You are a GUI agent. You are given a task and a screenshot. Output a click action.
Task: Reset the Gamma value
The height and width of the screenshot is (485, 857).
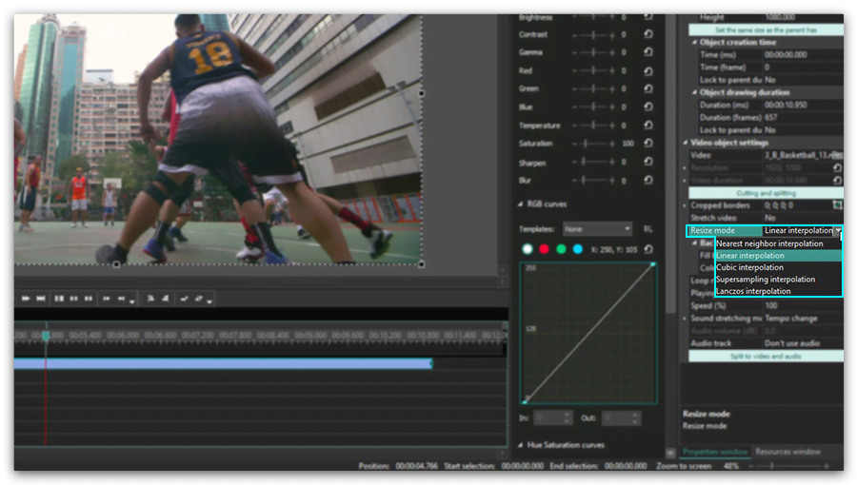point(648,52)
